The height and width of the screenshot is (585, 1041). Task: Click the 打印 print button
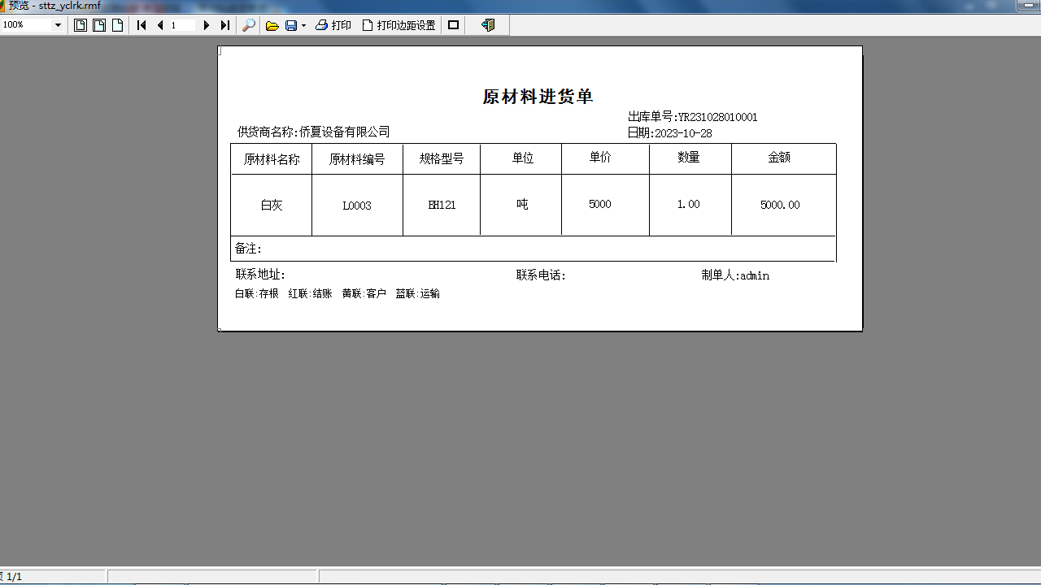[x=333, y=25]
